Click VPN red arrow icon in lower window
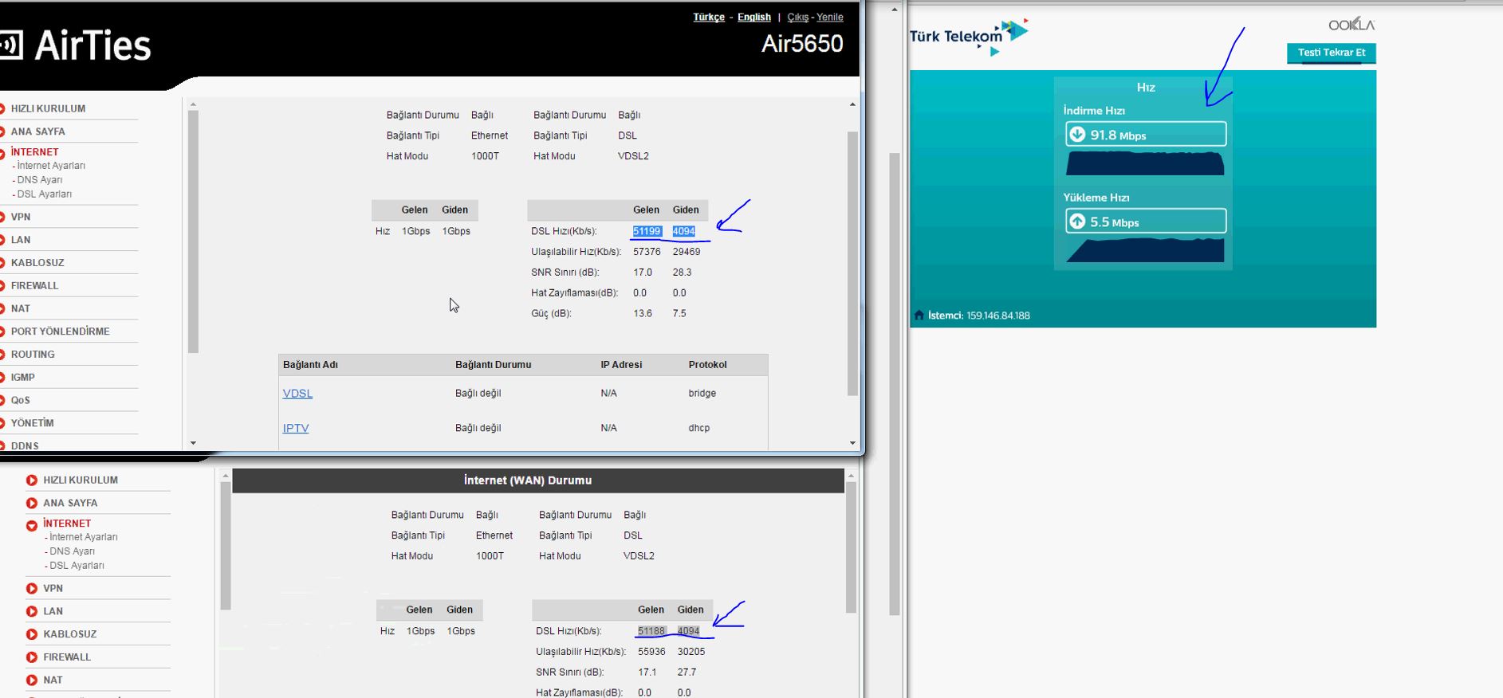1503x698 pixels. [32, 589]
